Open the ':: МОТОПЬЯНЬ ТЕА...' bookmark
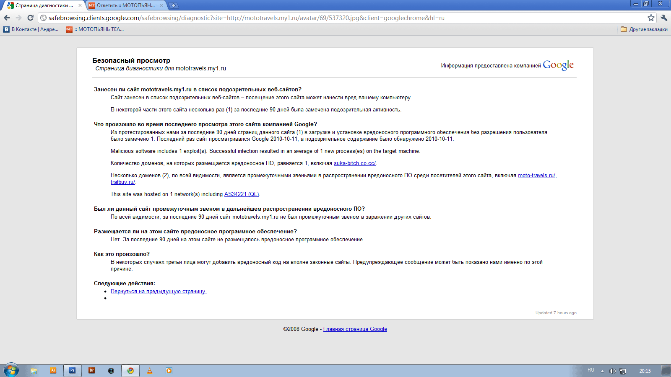The width and height of the screenshot is (671, 377). [95, 29]
